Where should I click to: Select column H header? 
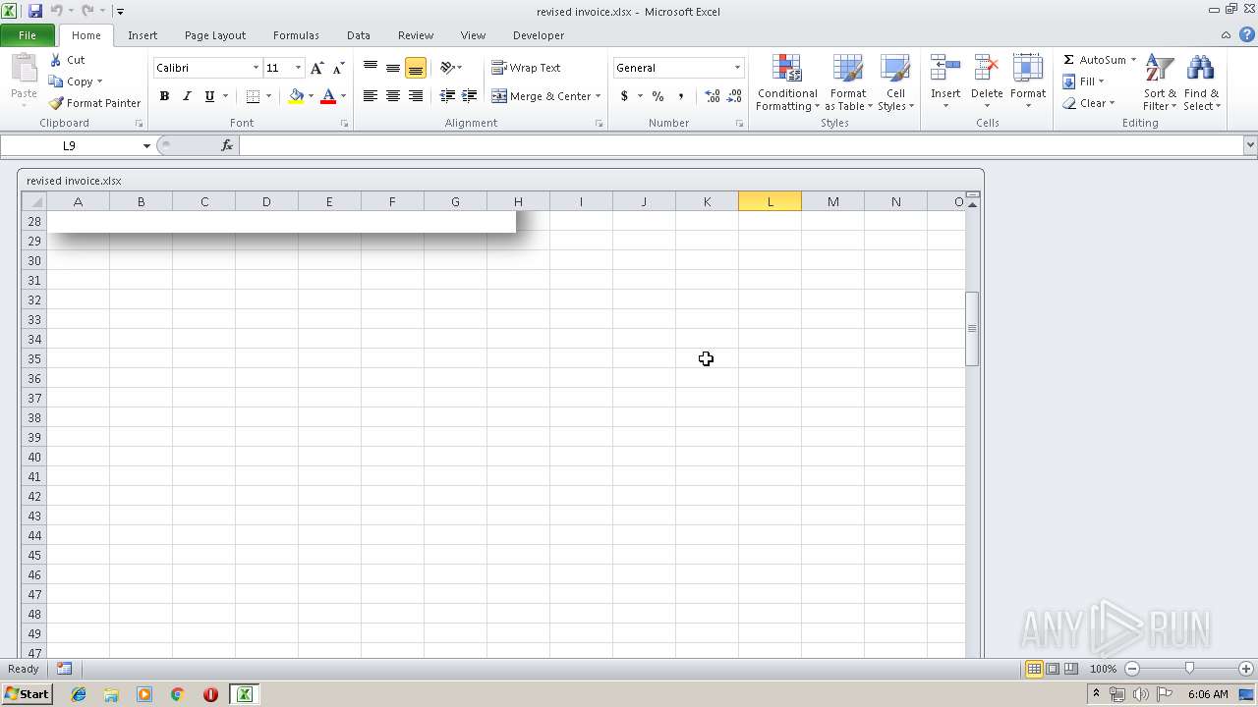coord(518,201)
